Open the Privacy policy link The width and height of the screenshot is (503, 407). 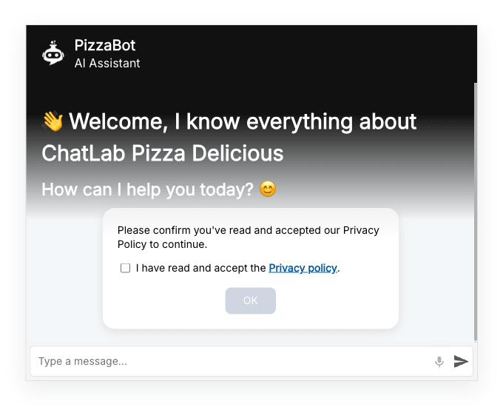click(303, 268)
